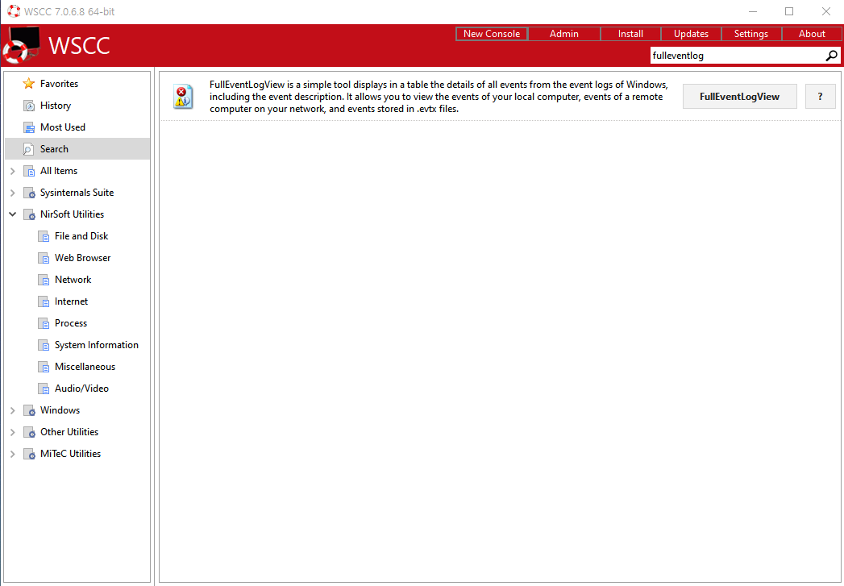
Task: Open the Install menu item
Action: 630,33
